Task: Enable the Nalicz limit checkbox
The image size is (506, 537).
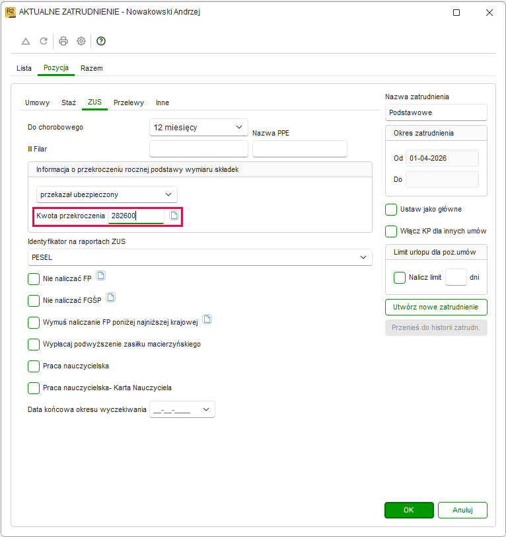Action: click(400, 277)
